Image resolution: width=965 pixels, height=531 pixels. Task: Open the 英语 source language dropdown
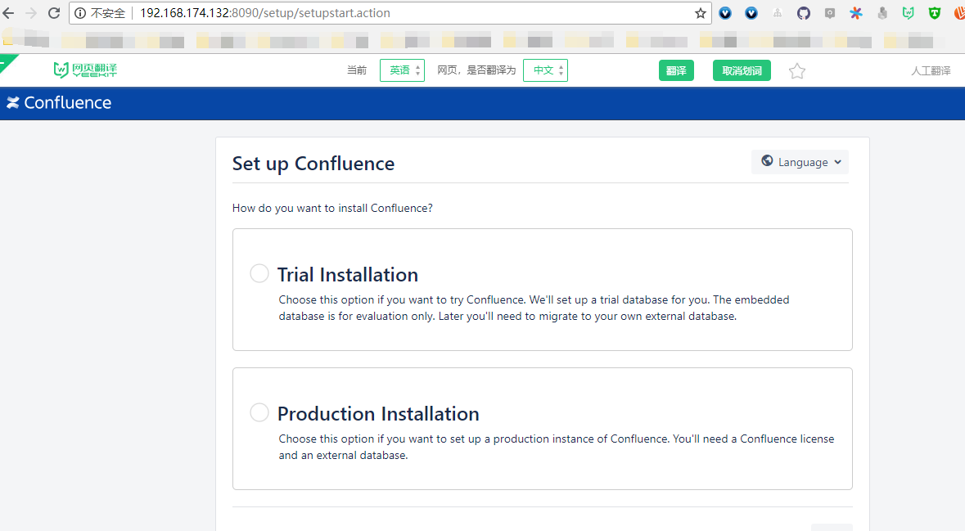(x=402, y=70)
